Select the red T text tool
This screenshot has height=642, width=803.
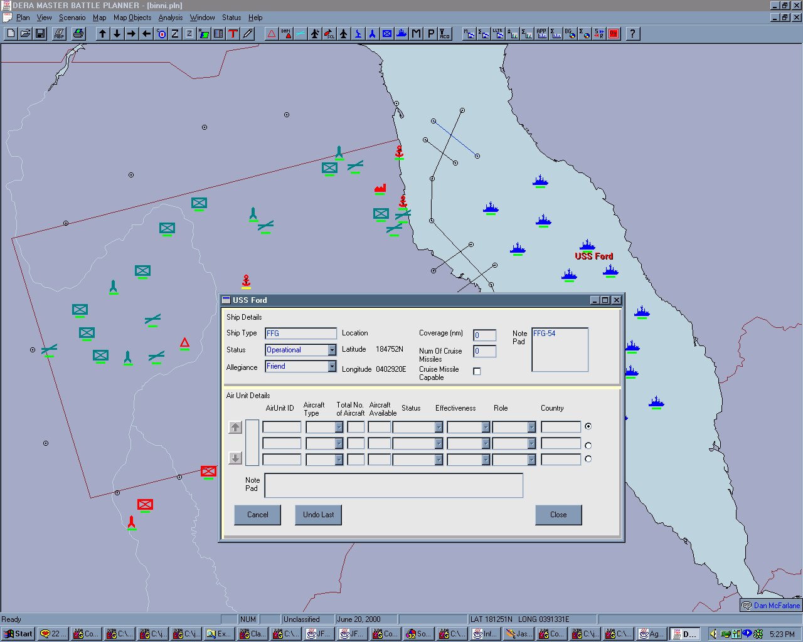[233, 34]
